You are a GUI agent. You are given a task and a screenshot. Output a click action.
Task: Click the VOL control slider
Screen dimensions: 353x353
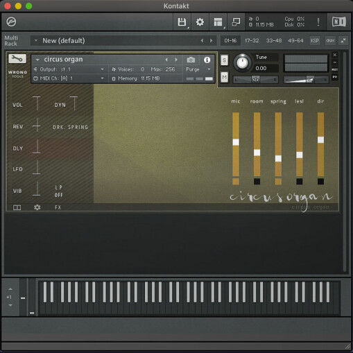[37, 103]
